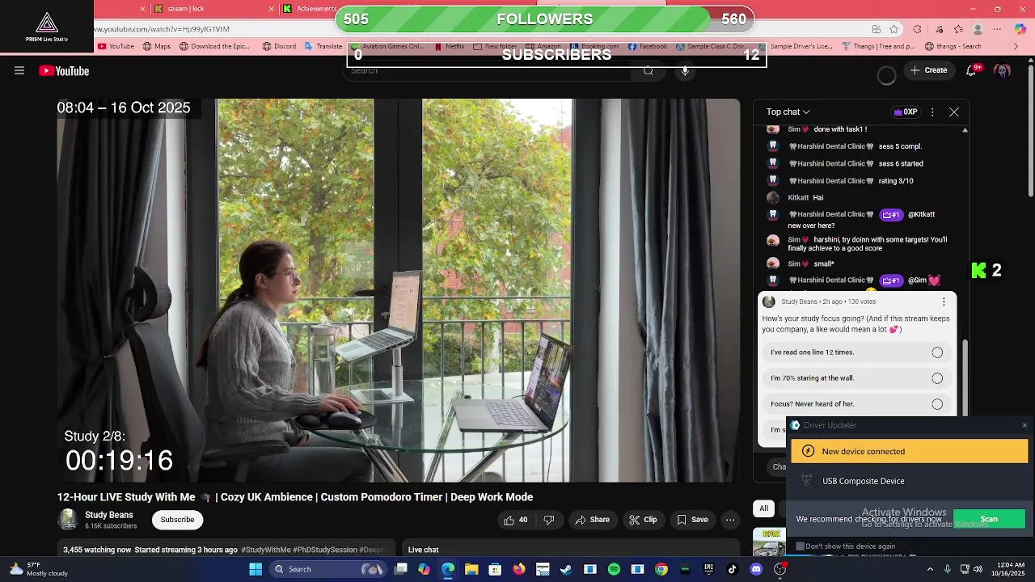
Task: Click the Create button
Action: [x=929, y=70]
